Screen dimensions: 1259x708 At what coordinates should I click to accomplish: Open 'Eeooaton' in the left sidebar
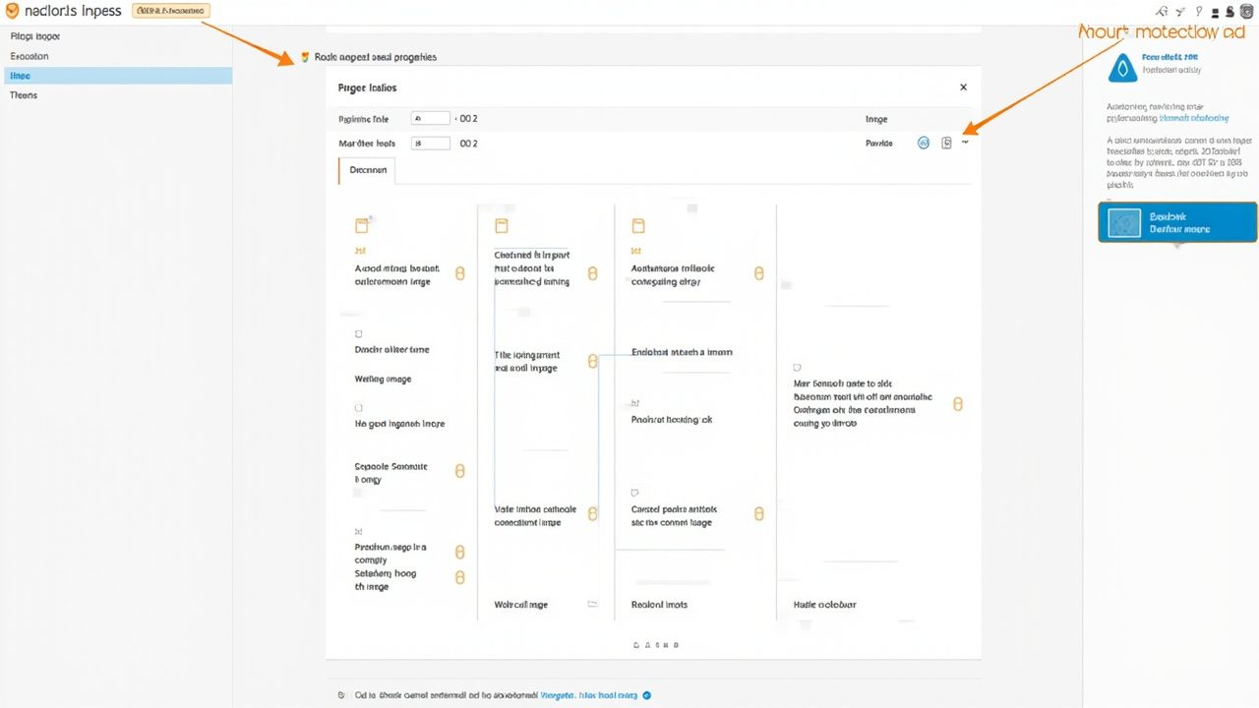pos(30,56)
